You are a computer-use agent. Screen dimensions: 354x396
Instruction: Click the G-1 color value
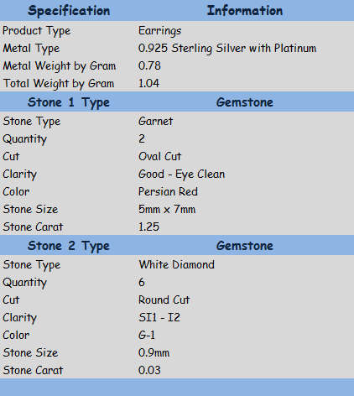click(147, 335)
